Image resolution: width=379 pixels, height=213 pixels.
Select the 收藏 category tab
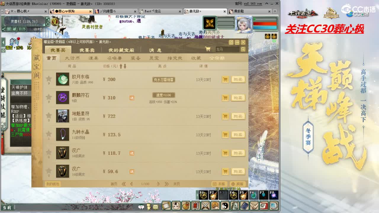196,58
